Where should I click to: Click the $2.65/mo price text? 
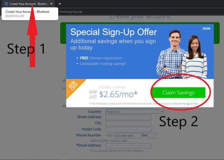(x=118, y=94)
